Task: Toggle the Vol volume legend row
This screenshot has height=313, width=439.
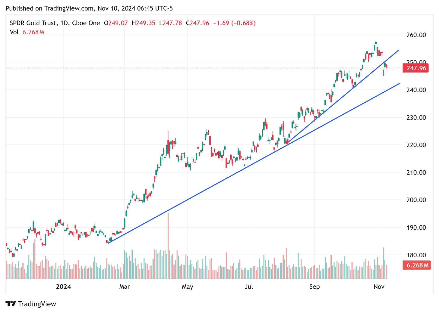Action: pos(14,32)
